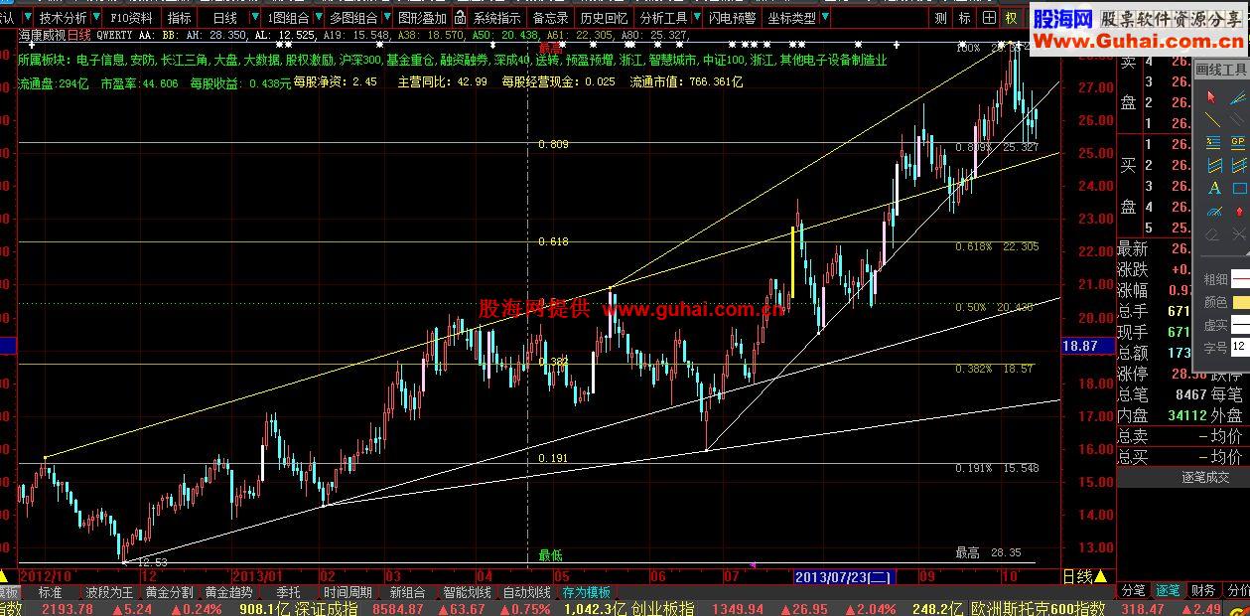The width and height of the screenshot is (1250, 616).
Task: Click the 系统指示 button
Action: [496, 18]
